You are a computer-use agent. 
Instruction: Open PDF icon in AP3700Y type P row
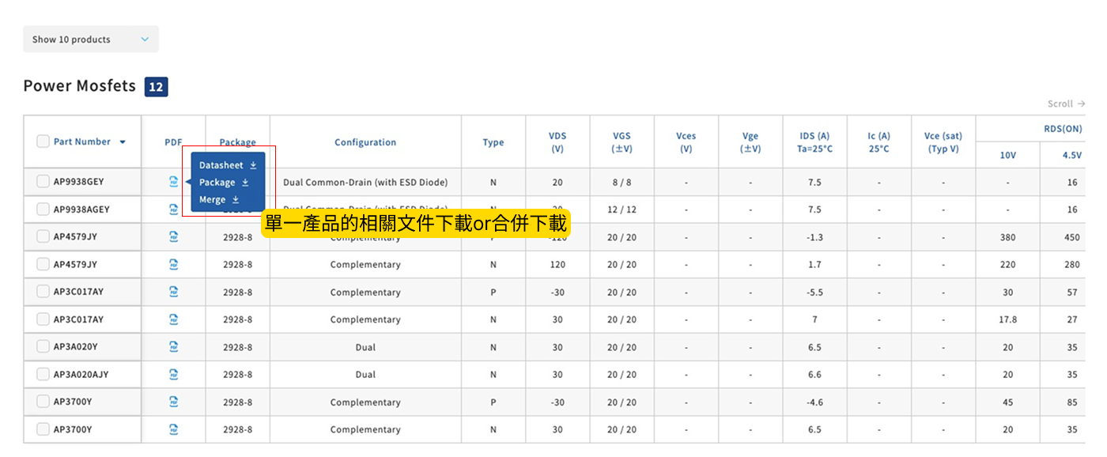tap(174, 402)
